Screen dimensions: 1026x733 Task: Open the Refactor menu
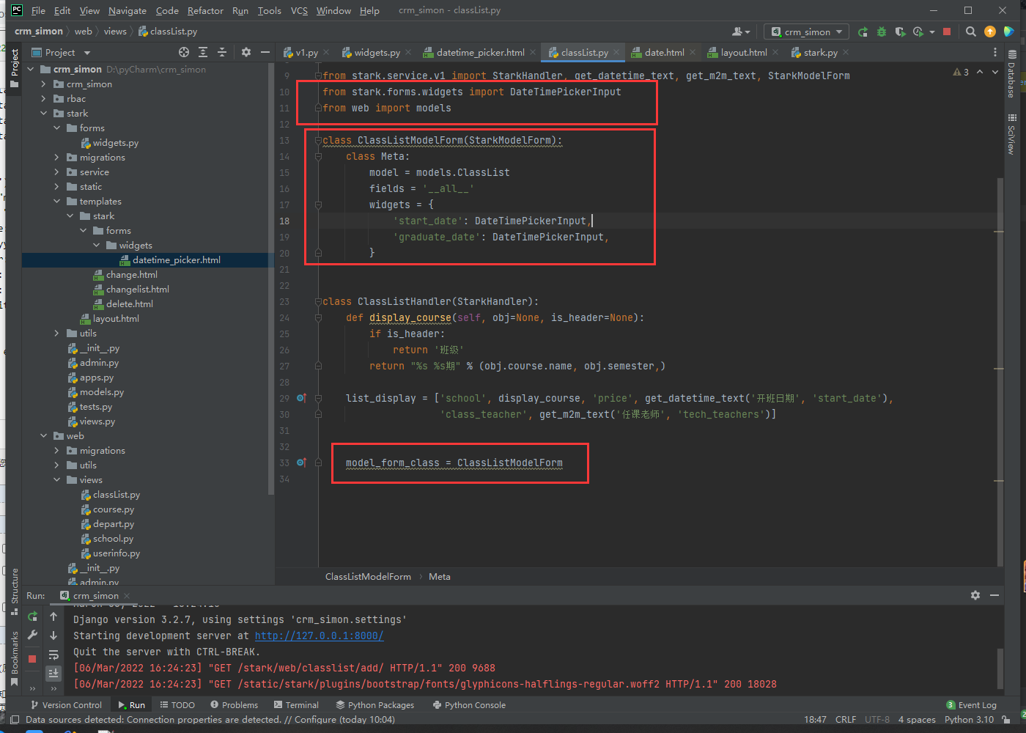205,10
